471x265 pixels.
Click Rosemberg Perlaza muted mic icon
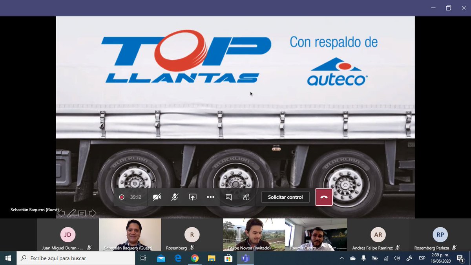coord(454,248)
